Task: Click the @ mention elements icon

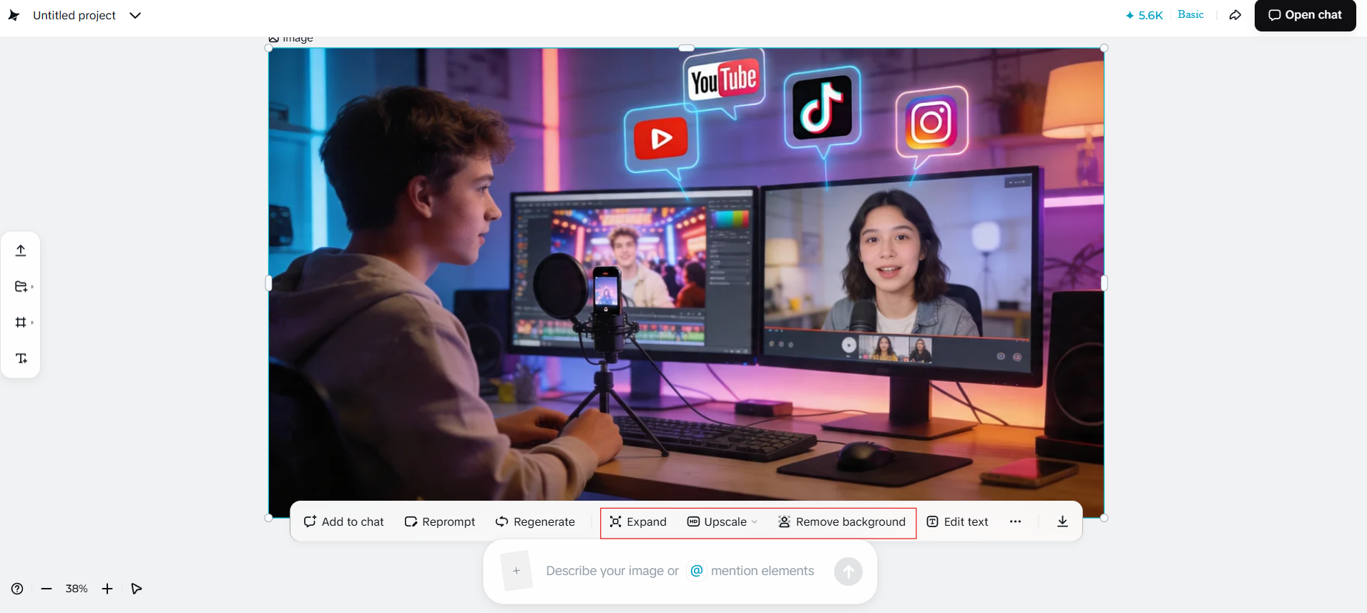Action: click(x=697, y=571)
